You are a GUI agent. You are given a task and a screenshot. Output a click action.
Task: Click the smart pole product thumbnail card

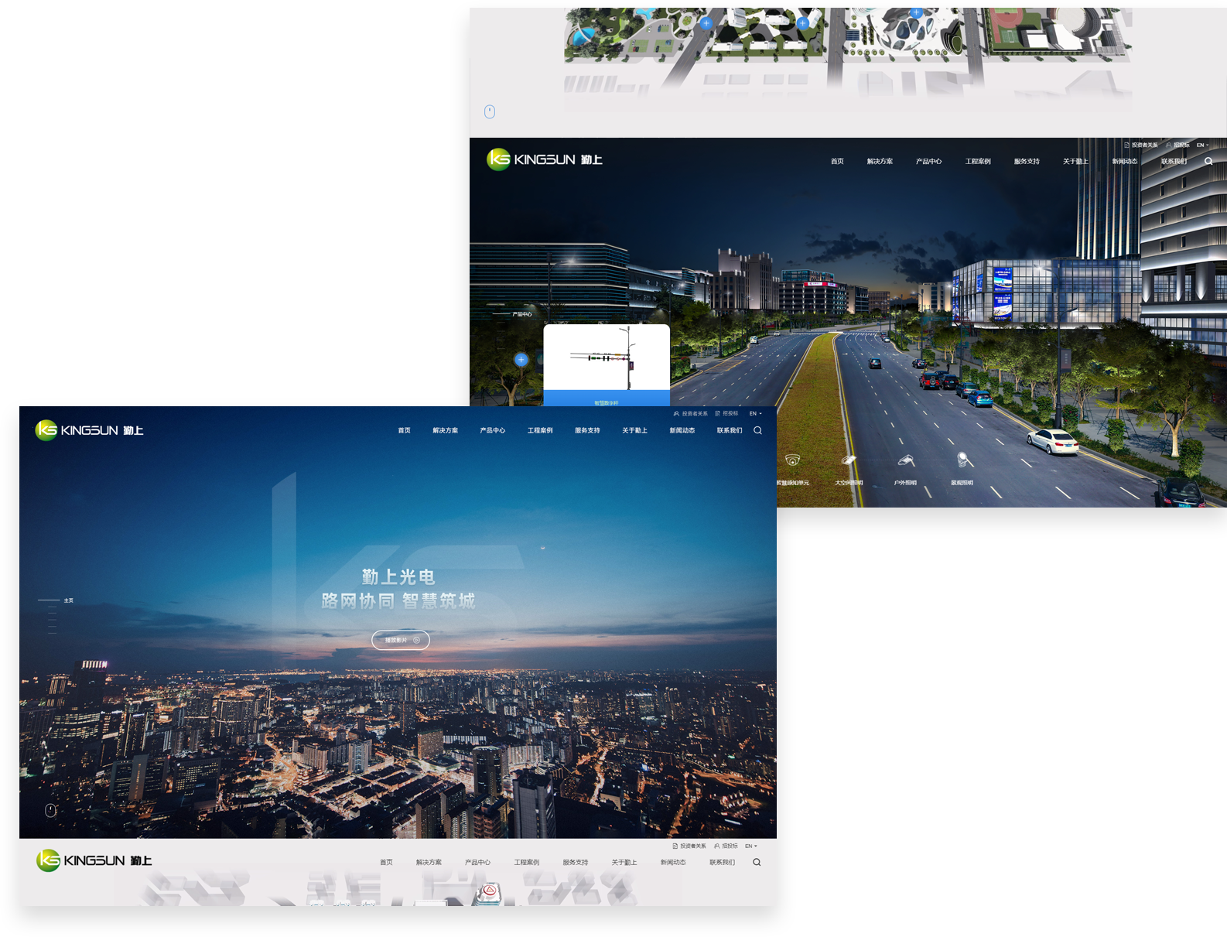(607, 360)
